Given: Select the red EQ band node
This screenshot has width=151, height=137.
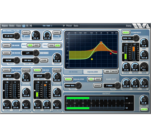Looking at the screenshot, I should [111, 54].
